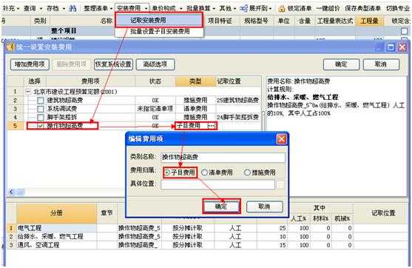412x268 pixels.
Task: Select the 措施费用 radio button
Action: point(247,172)
